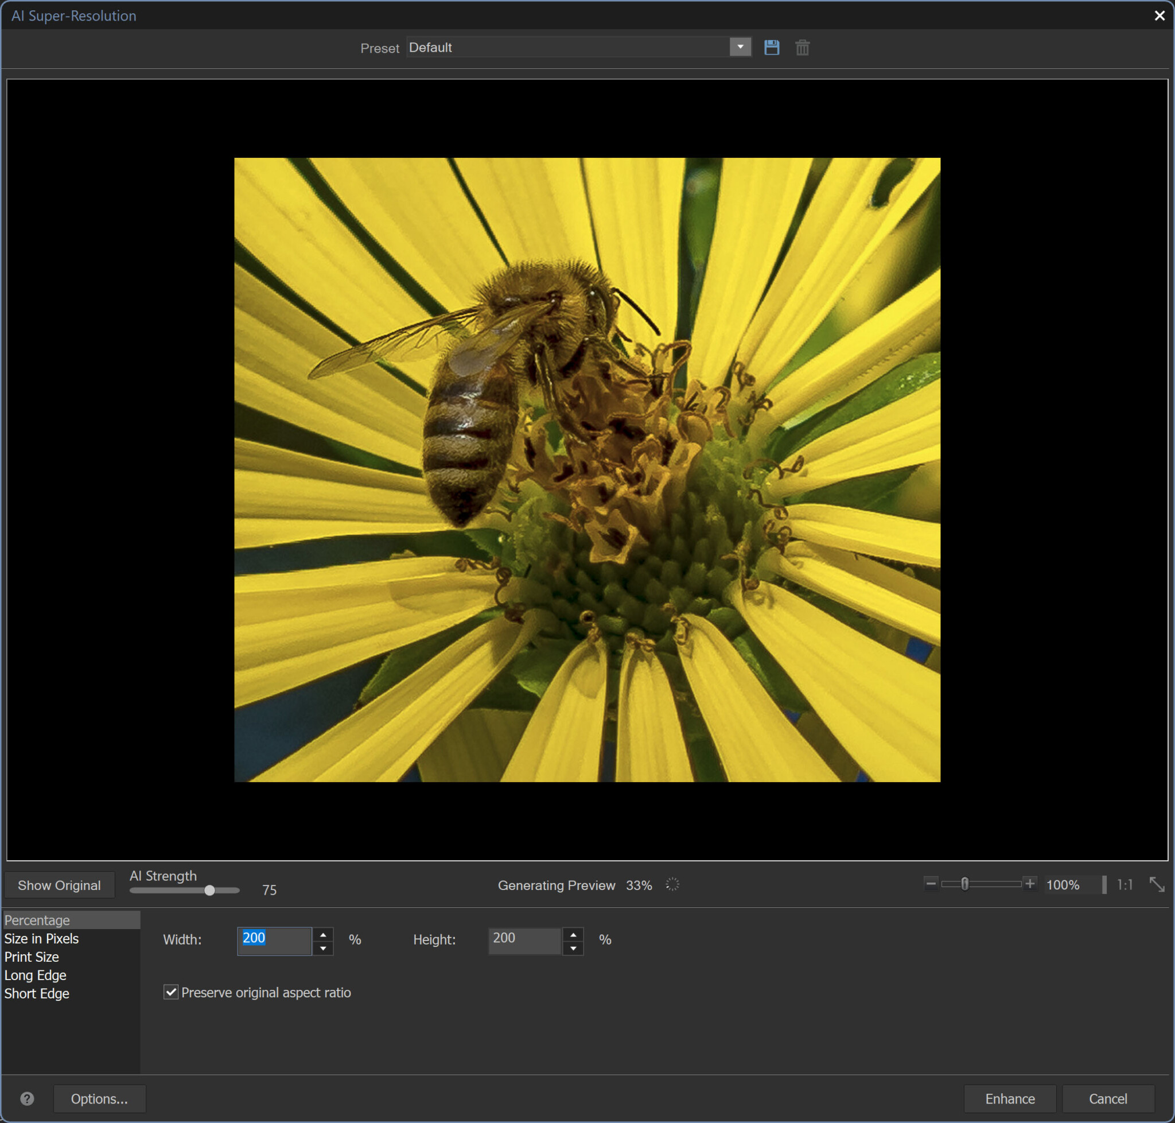
Task: Click the Enhance button
Action: [1010, 1098]
